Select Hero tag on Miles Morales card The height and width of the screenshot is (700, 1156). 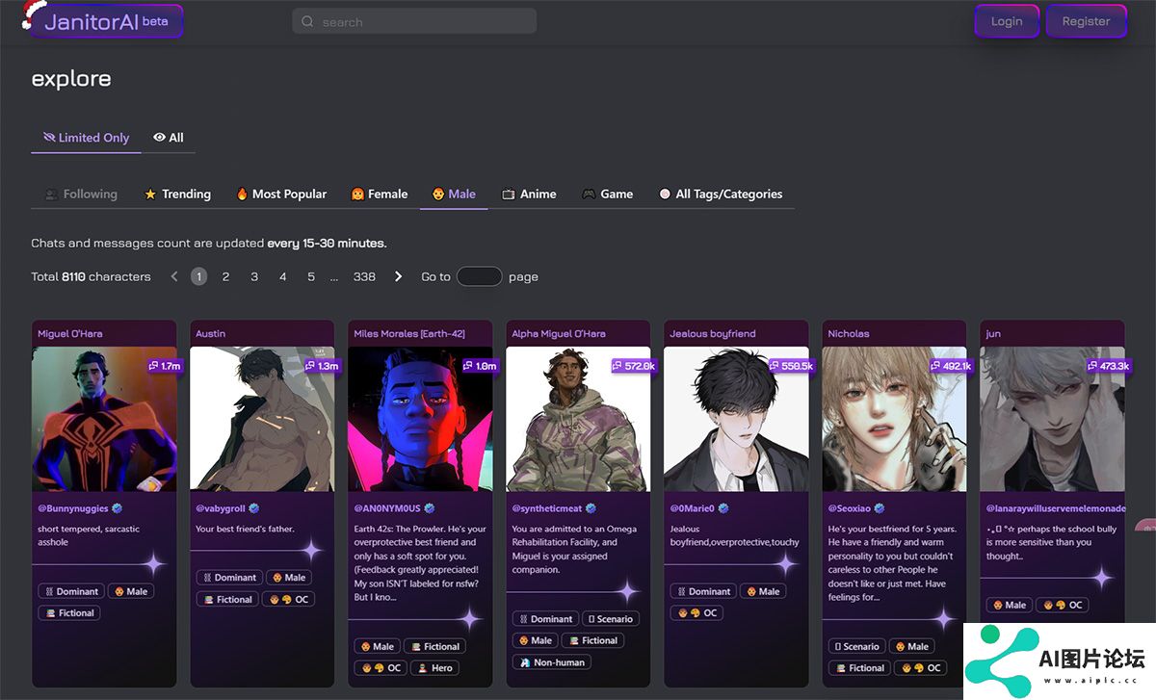tap(435, 667)
